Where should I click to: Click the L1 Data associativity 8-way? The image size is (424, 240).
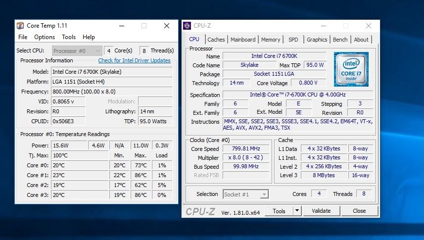tap(361, 148)
